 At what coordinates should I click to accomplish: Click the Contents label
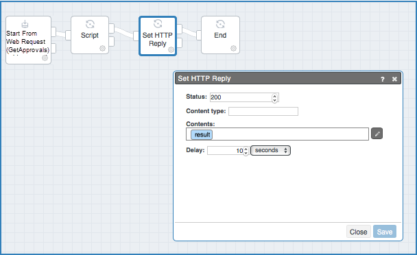tap(200, 124)
